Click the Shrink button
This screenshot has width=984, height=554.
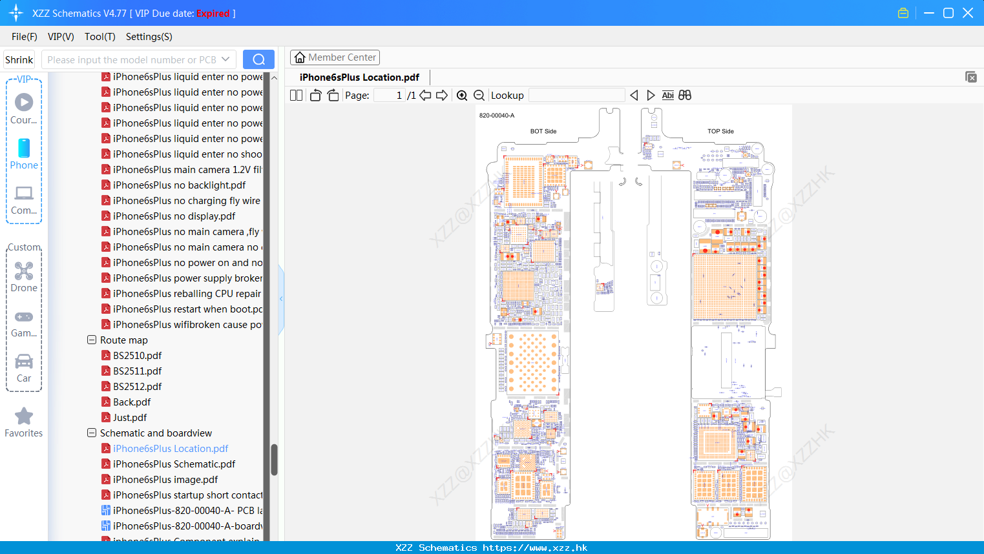[x=19, y=59]
